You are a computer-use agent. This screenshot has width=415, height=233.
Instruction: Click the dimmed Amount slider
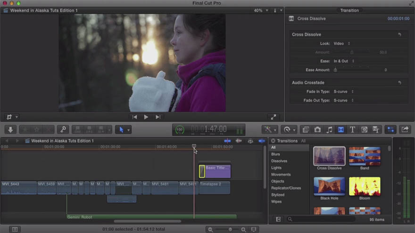pyautogui.click(x=352, y=52)
